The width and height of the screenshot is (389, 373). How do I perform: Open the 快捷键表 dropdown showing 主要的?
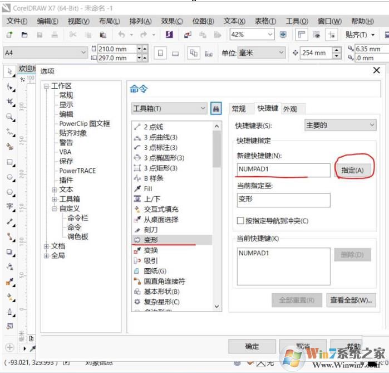341,125
